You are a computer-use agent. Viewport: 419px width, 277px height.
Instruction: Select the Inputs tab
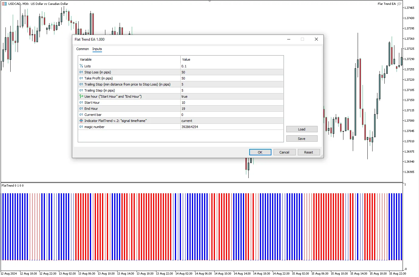pyautogui.click(x=97, y=49)
